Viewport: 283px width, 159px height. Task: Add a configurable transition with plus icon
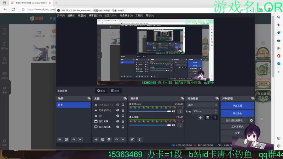point(200,118)
